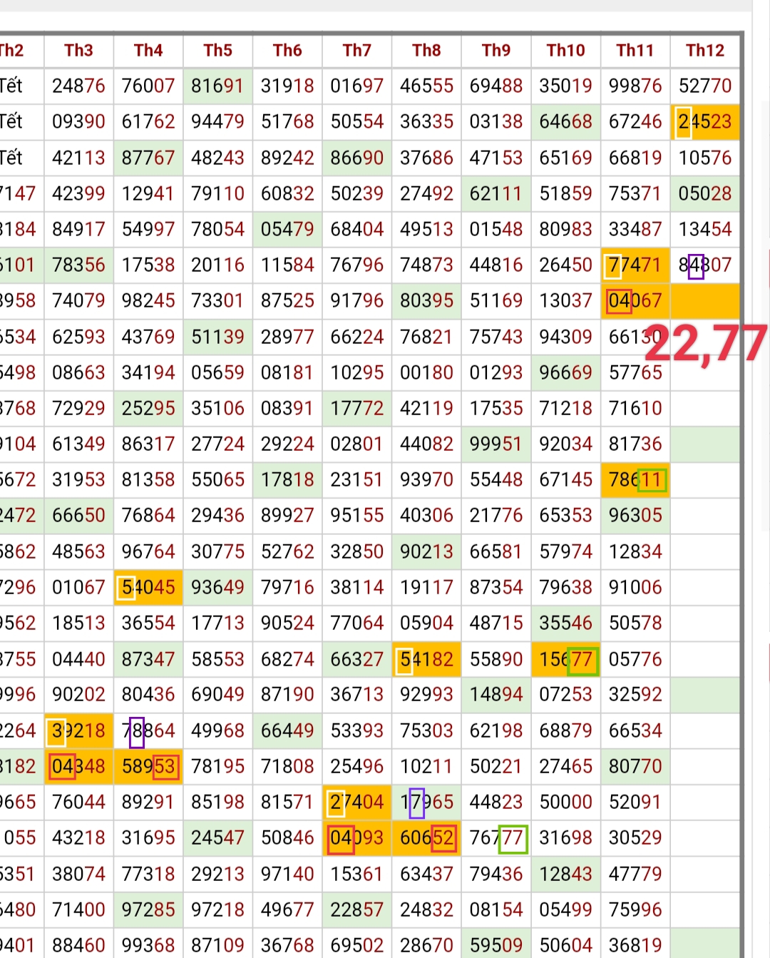Tap the green cell 35546

coord(565,623)
